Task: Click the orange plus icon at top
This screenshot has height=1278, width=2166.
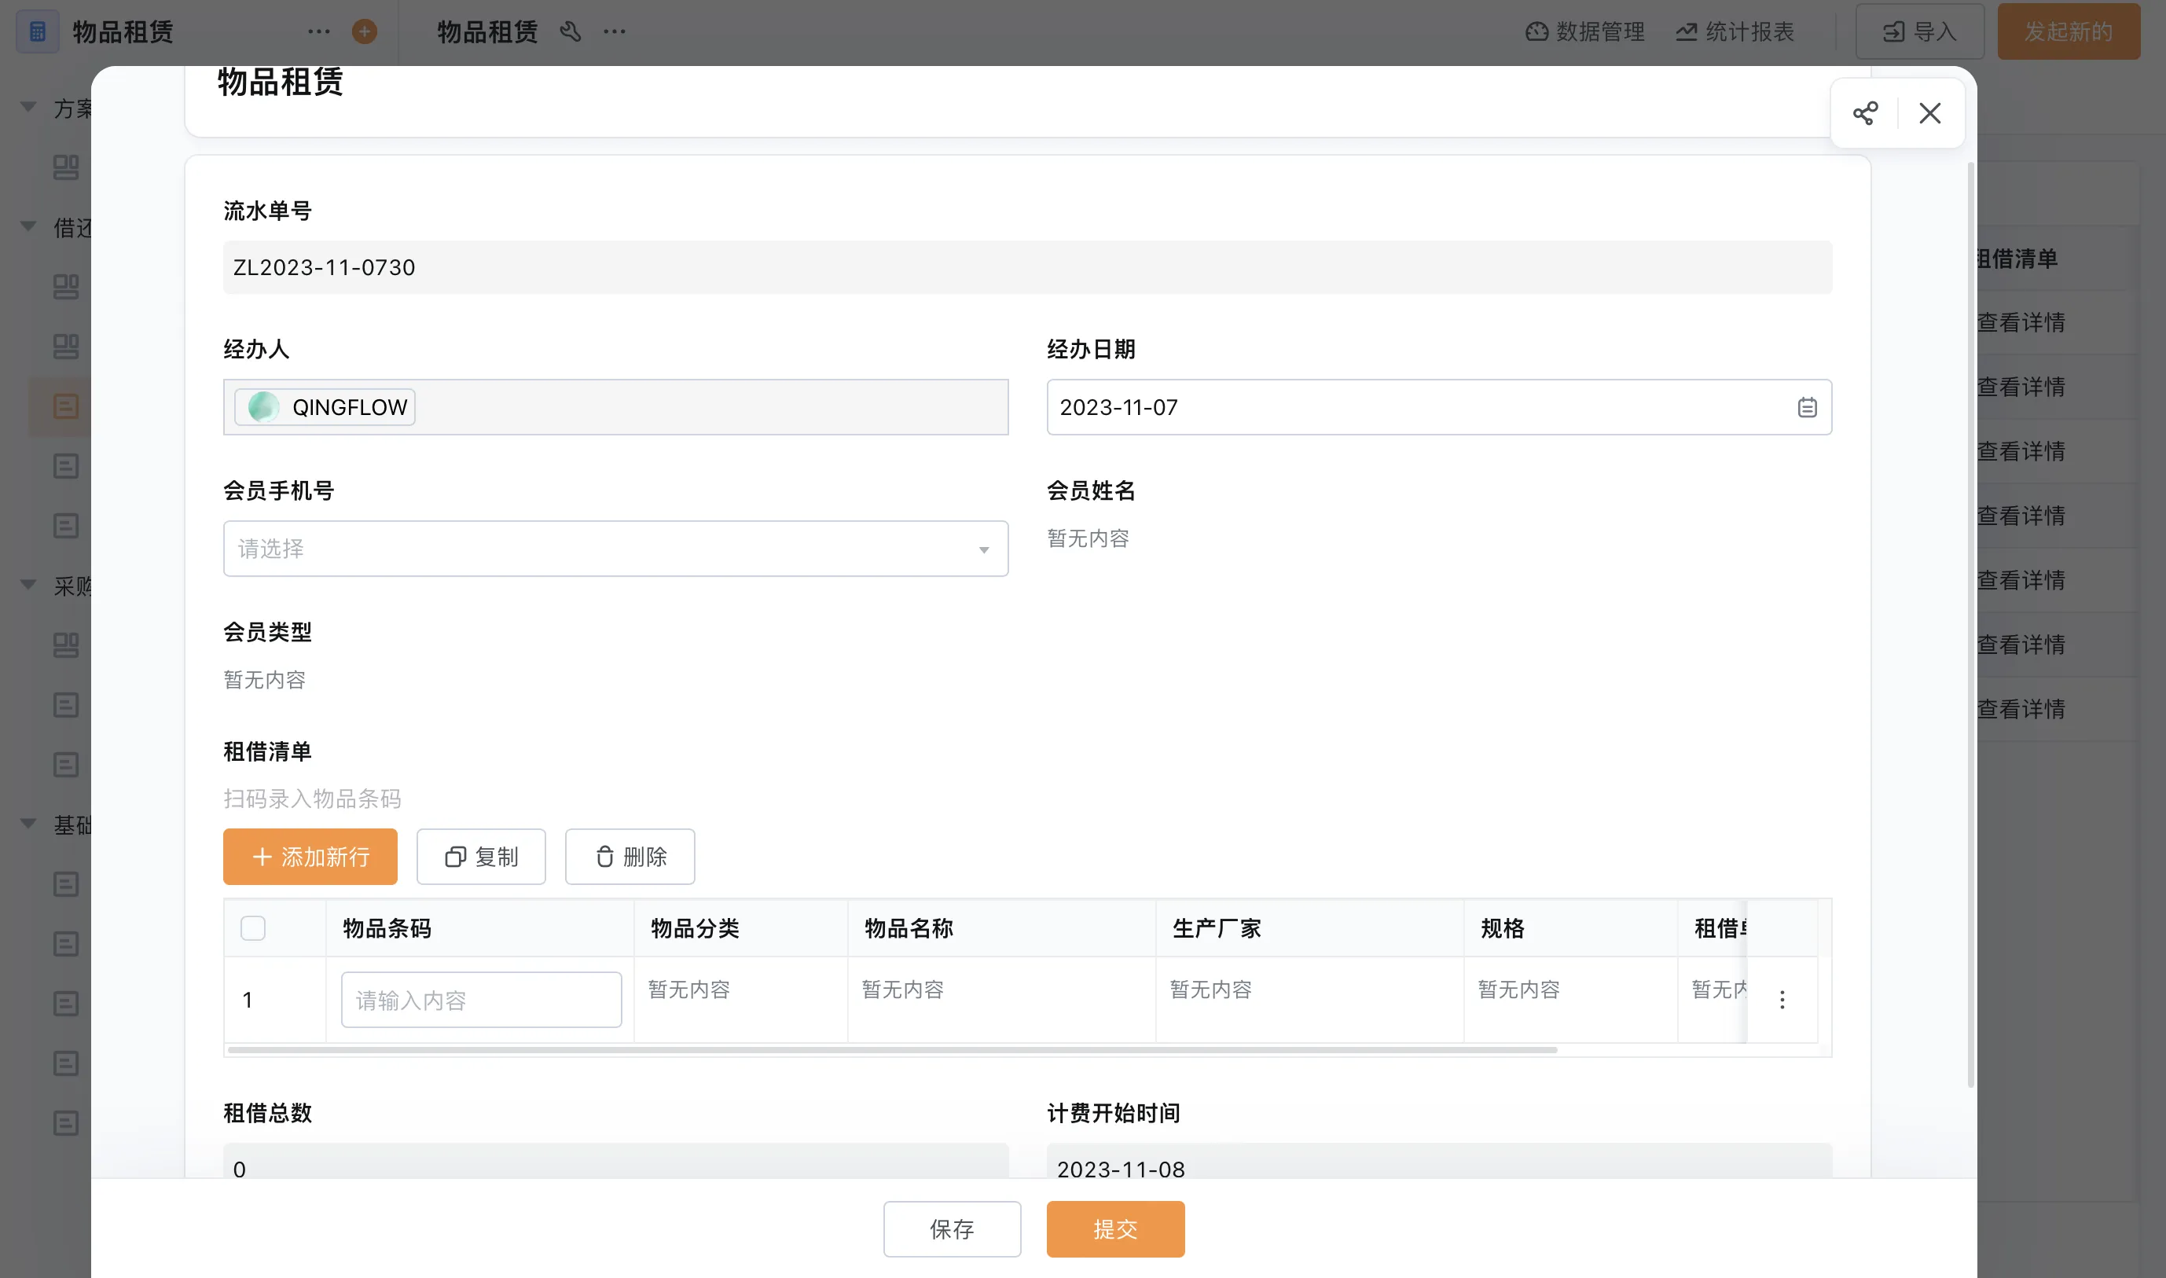Action: (364, 32)
